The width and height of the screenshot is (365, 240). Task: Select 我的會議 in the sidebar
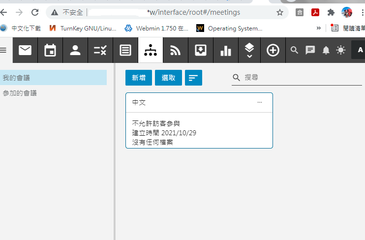pyautogui.click(x=53, y=78)
